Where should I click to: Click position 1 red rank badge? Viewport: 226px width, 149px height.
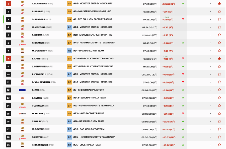tap(8, 4)
